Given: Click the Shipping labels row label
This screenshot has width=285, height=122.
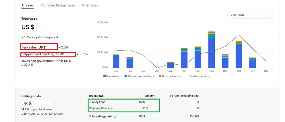Looking at the screenshot, I should (99, 108).
